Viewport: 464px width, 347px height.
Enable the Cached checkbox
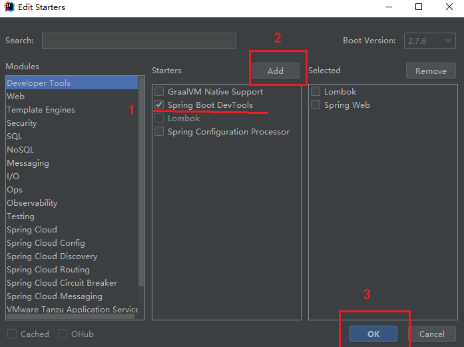tap(12, 334)
